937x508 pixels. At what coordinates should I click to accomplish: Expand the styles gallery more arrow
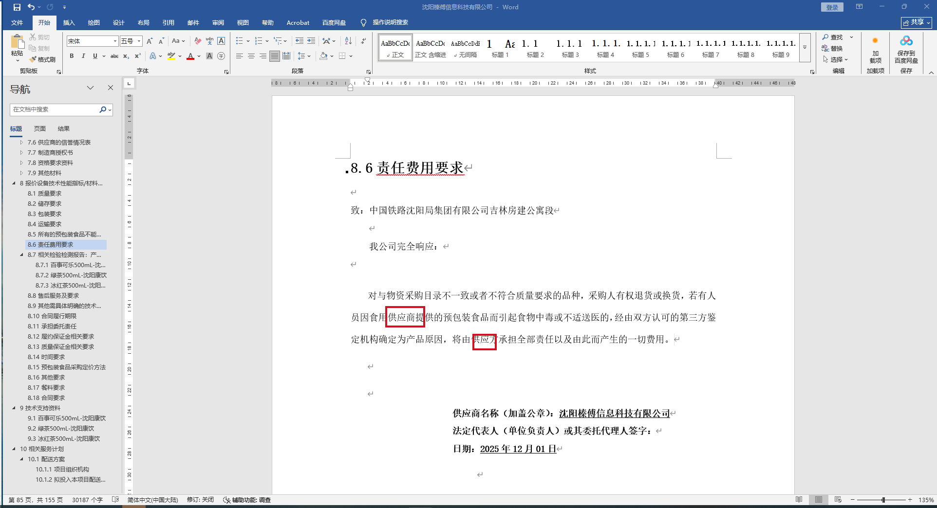pyautogui.click(x=805, y=47)
